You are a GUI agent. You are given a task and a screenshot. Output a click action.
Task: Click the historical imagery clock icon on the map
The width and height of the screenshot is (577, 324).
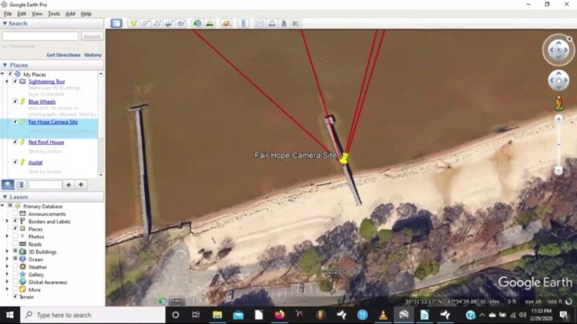pyautogui.click(x=162, y=301)
